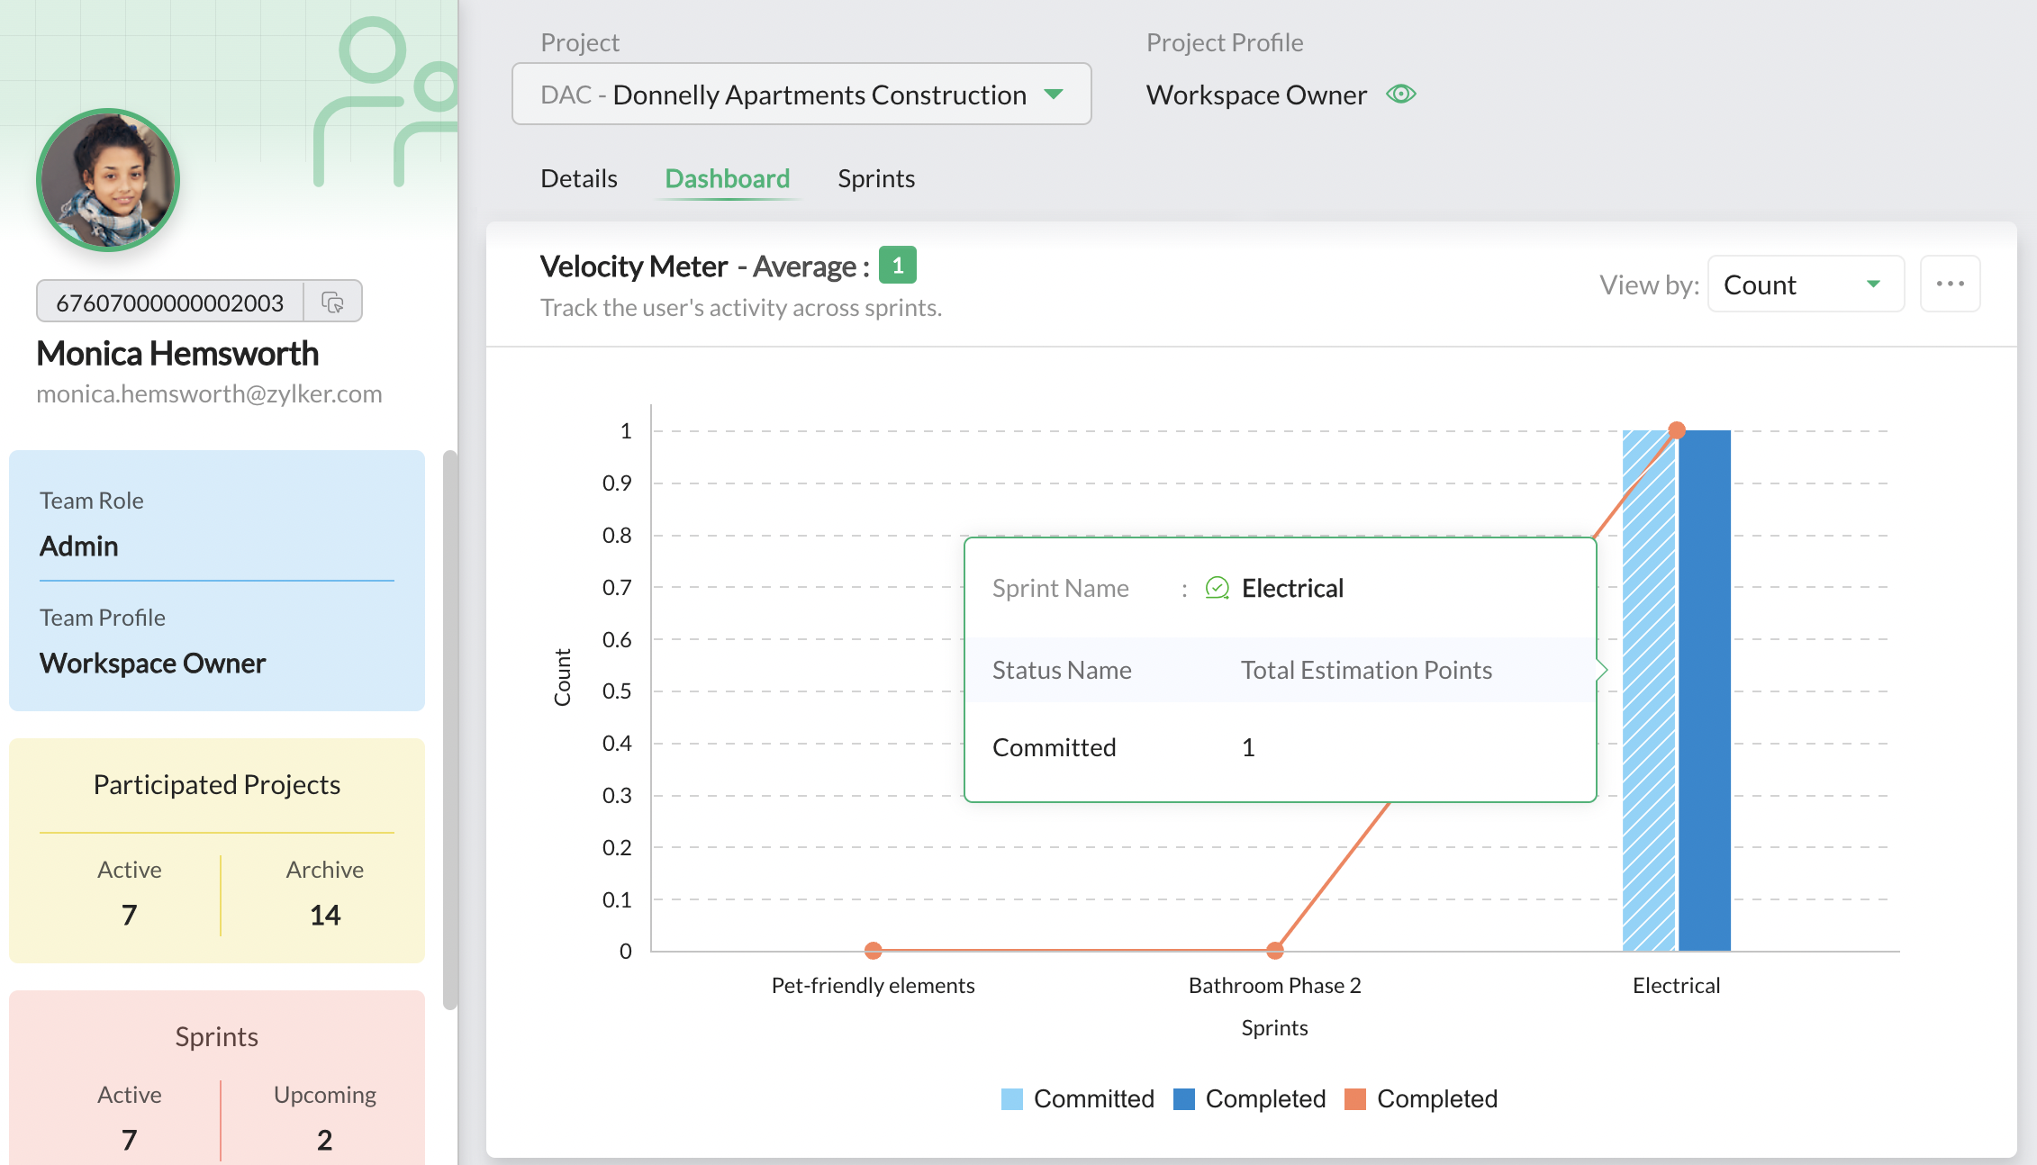Screen dimensions: 2037x1165
Task: Click the Active participated projects count
Action: tap(129, 915)
